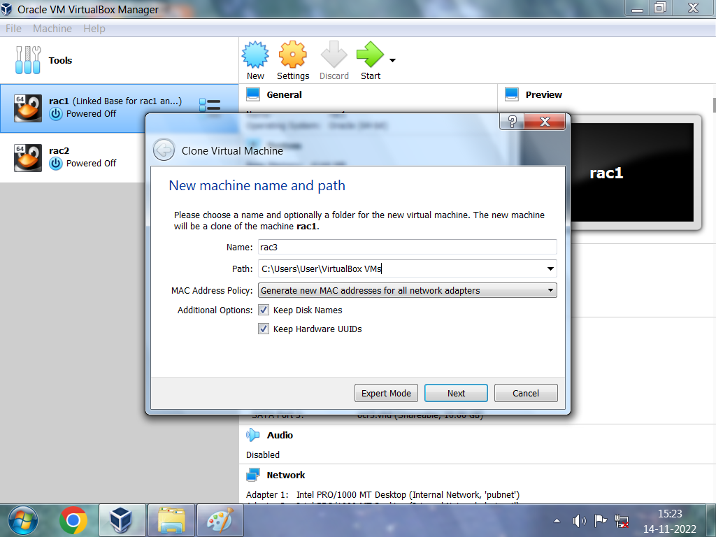Show hidden tray icons arrow

[x=557, y=520]
